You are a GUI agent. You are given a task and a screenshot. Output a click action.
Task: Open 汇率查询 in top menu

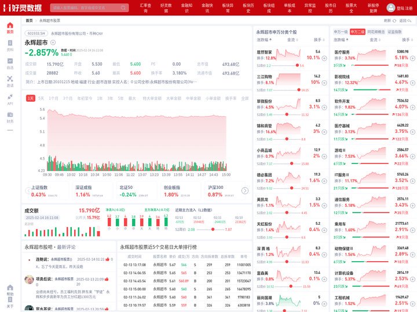[145, 8]
